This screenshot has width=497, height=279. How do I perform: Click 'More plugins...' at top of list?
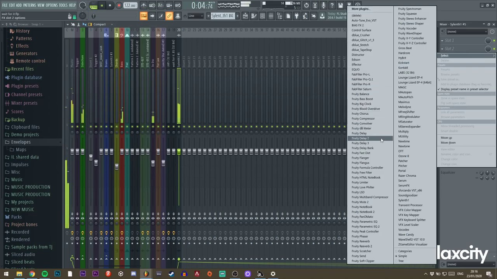point(370,9)
